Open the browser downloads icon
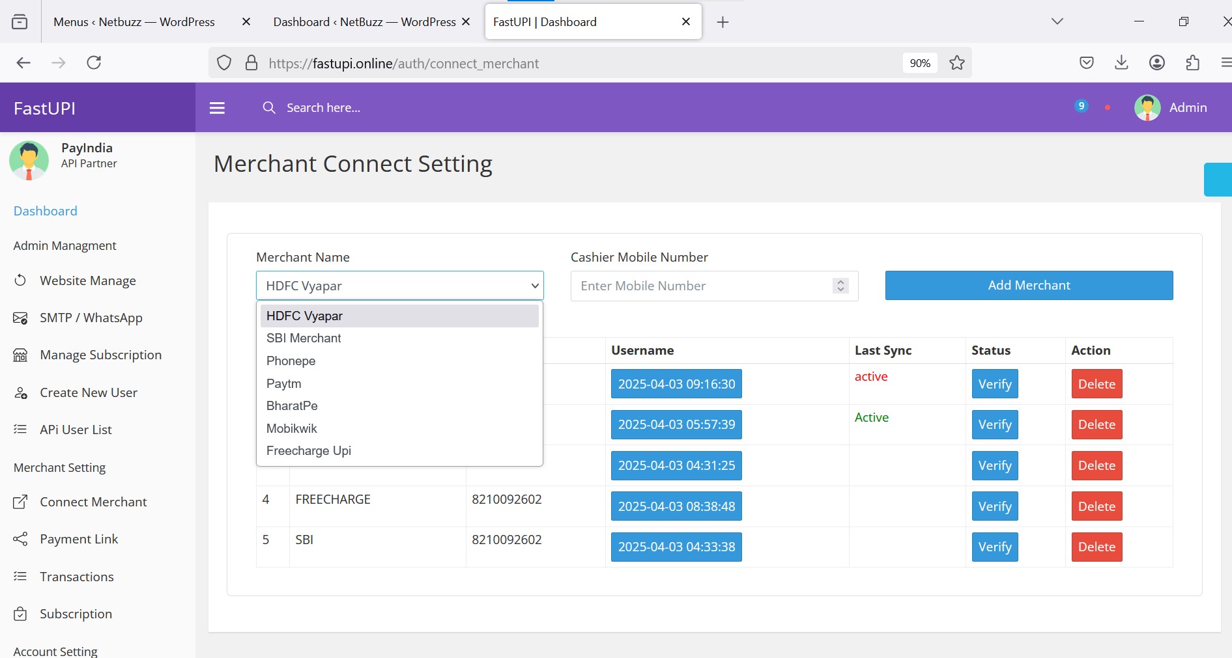This screenshot has height=658, width=1232. point(1121,63)
